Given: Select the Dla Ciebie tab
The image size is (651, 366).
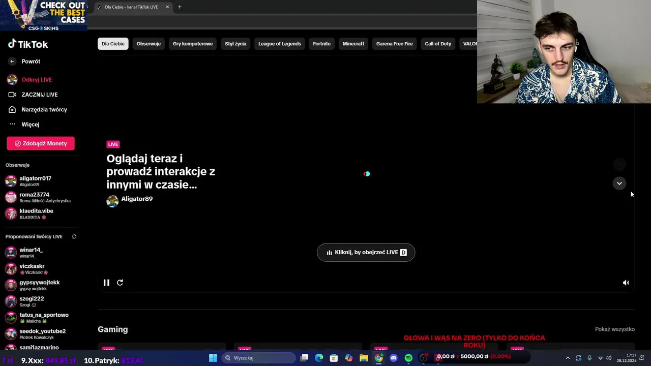Looking at the screenshot, I should point(113,44).
